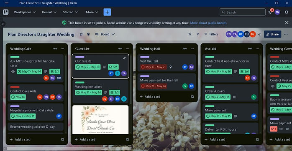Toggle May 7 - May 14 due date badge

[29, 71]
